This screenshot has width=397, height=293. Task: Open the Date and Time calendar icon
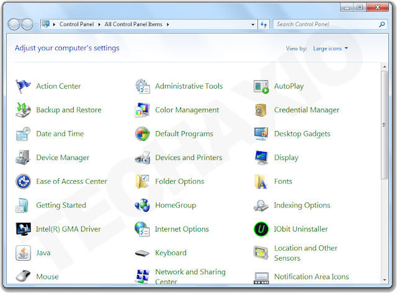[x=23, y=134]
